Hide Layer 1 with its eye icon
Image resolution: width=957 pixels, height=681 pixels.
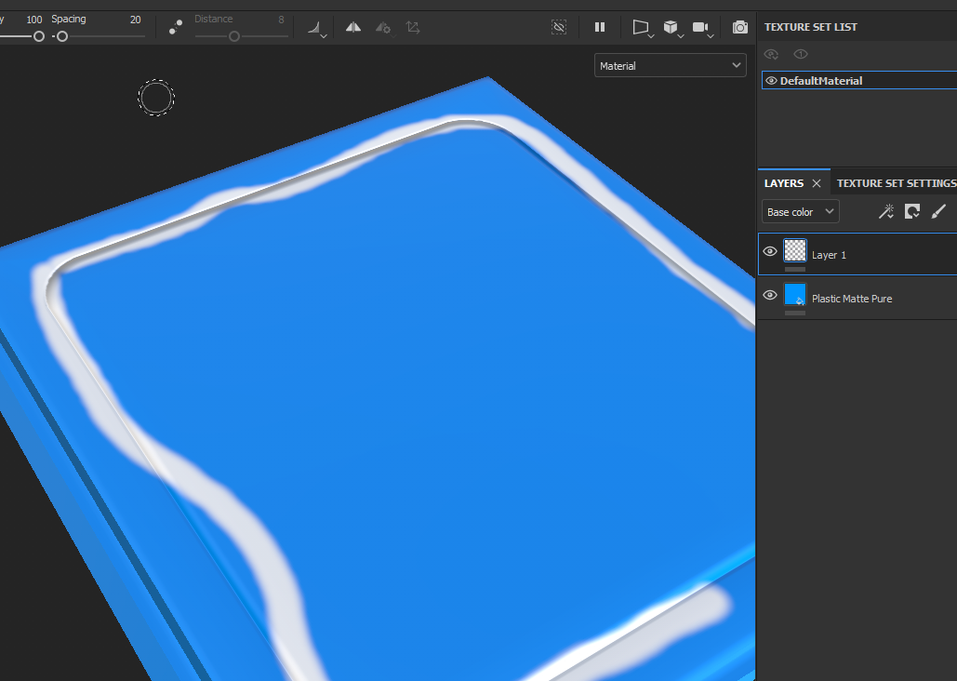coord(770,251)
